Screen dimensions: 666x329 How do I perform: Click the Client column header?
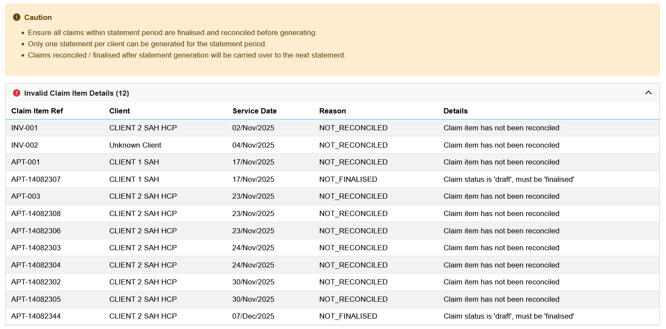[x=120, y=111]
